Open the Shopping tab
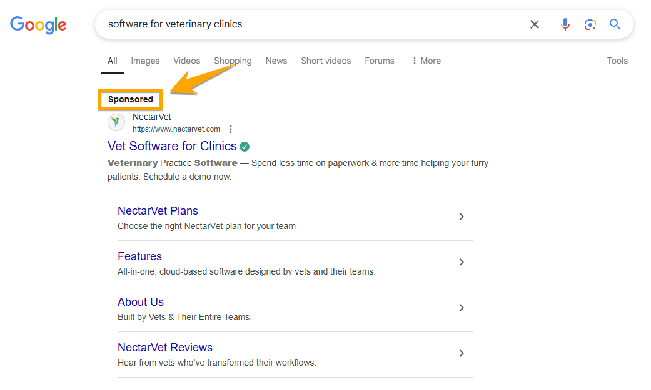651x390 pixels. click(x=233, y=61)
